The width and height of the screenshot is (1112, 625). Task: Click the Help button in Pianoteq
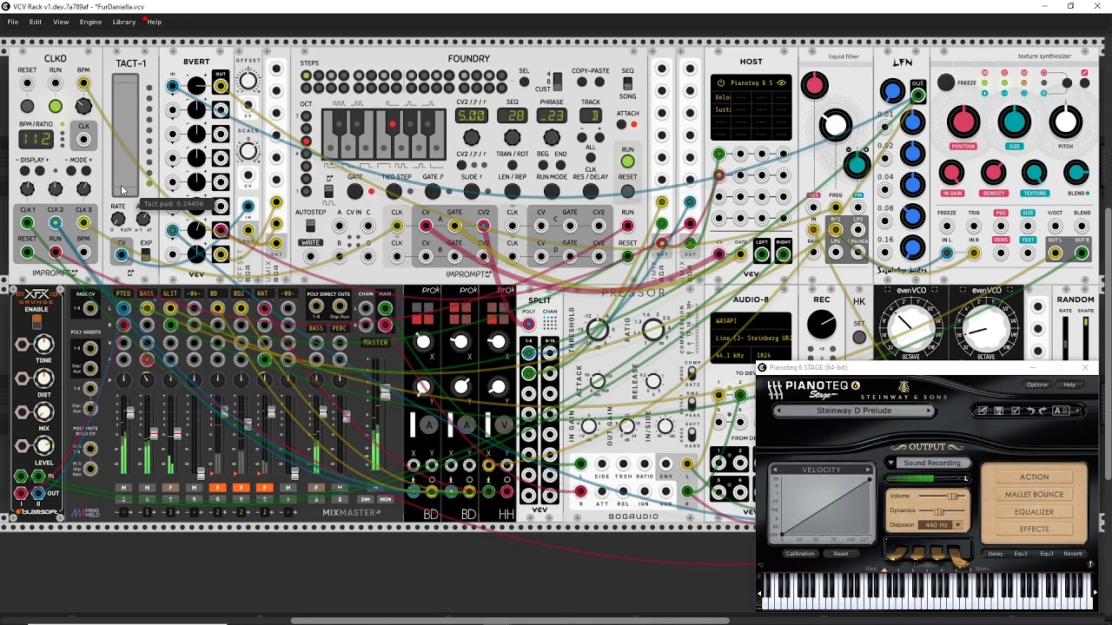tap(1069, 385)
